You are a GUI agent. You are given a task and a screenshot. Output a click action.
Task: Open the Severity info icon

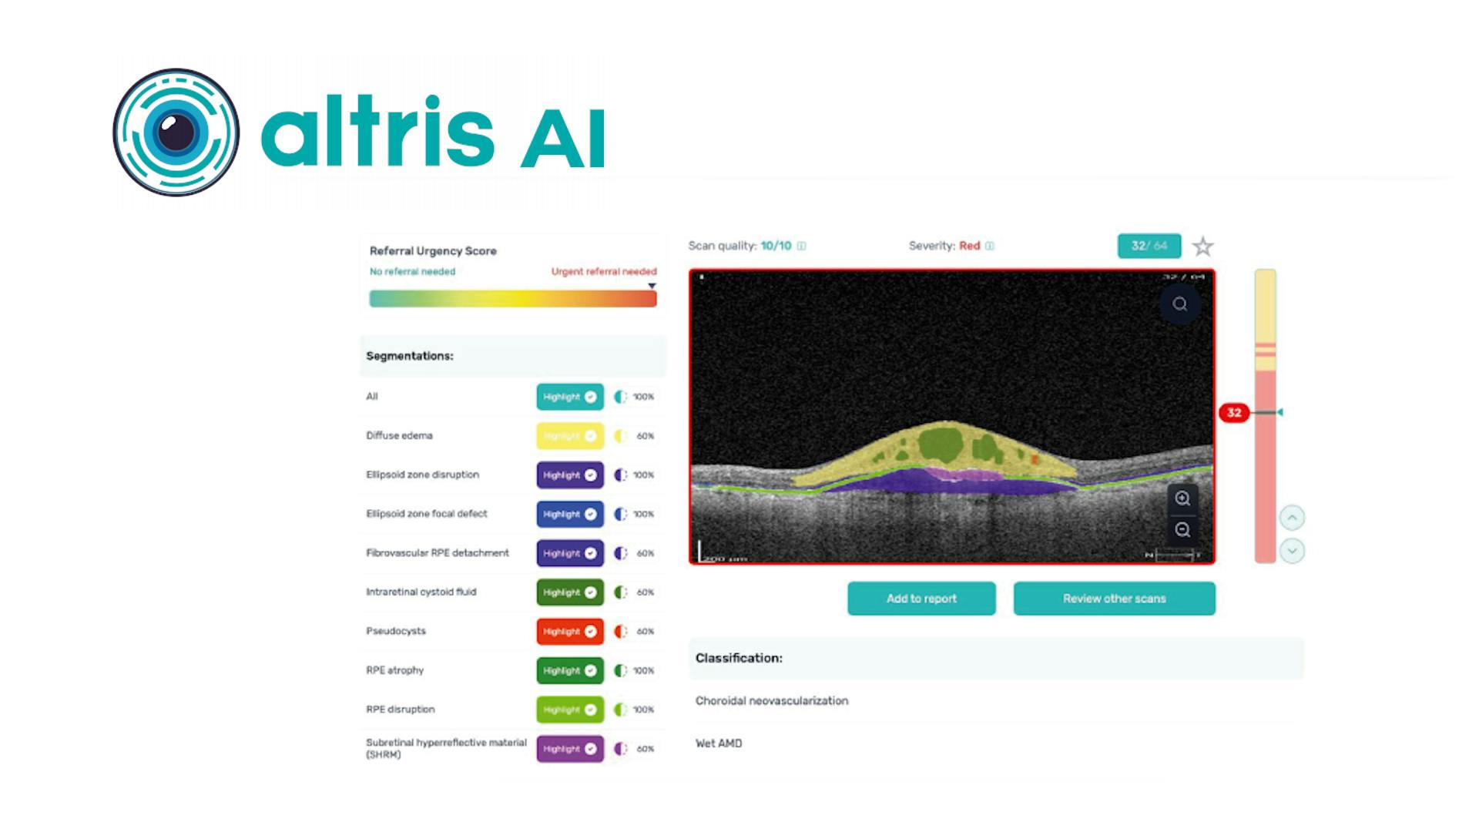click(x=991, y=246)
